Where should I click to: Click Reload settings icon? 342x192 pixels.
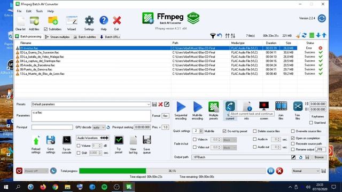tap(36, 140)
